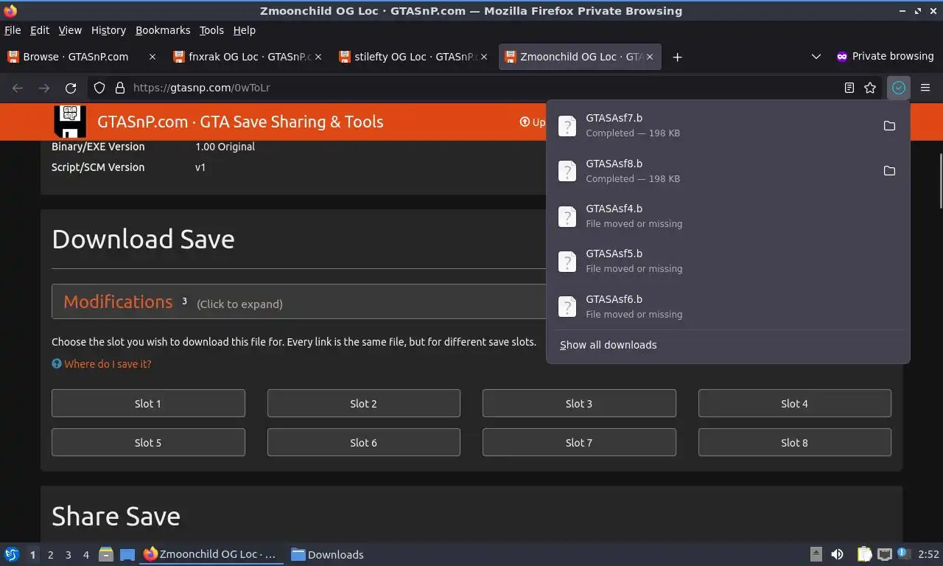Open the Edit menu
This screenshot has width=943, height=566.
[x=40, y=30]
